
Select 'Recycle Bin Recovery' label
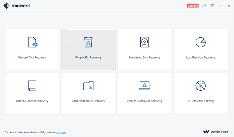coord(88,57)
